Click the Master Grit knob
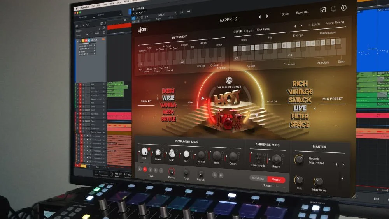The height and width of the screenshot is (219, 389). point(299,180)
